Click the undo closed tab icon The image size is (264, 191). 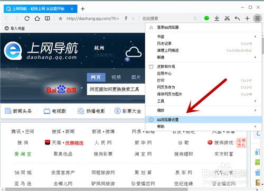237,18
